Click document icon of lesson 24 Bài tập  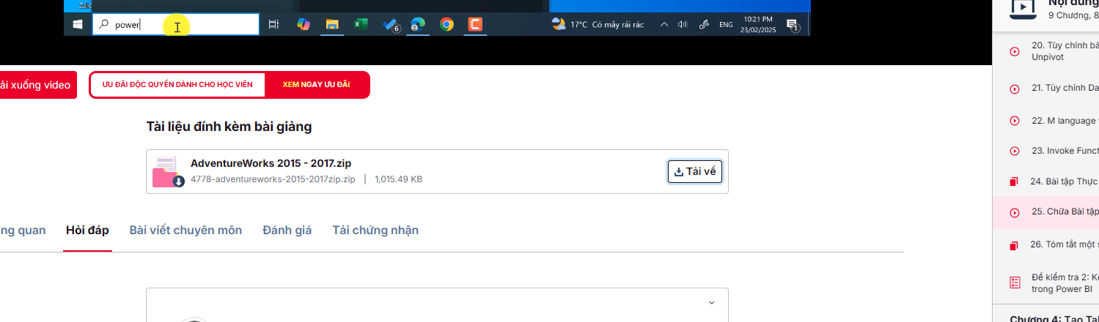[x=1014, y=181]
